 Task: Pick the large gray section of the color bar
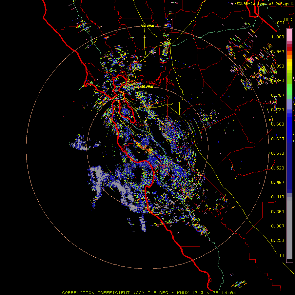[289, 228]
